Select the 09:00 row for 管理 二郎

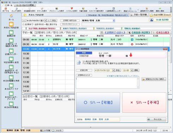coord(96,40)
